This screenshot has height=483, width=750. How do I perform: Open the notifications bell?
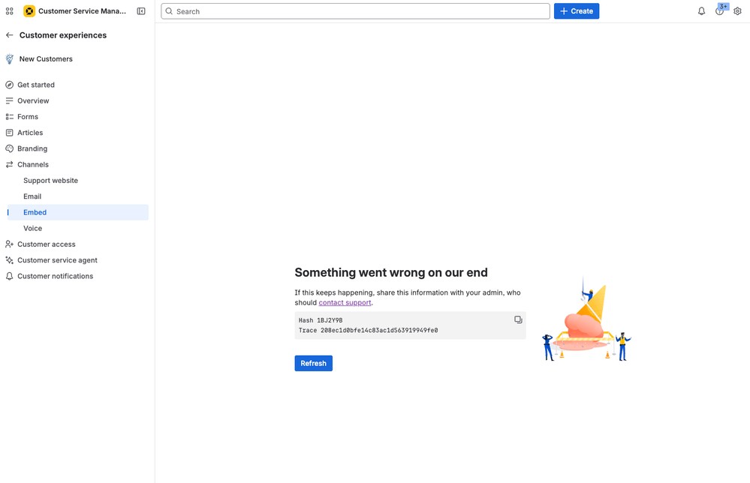(701, 10)
